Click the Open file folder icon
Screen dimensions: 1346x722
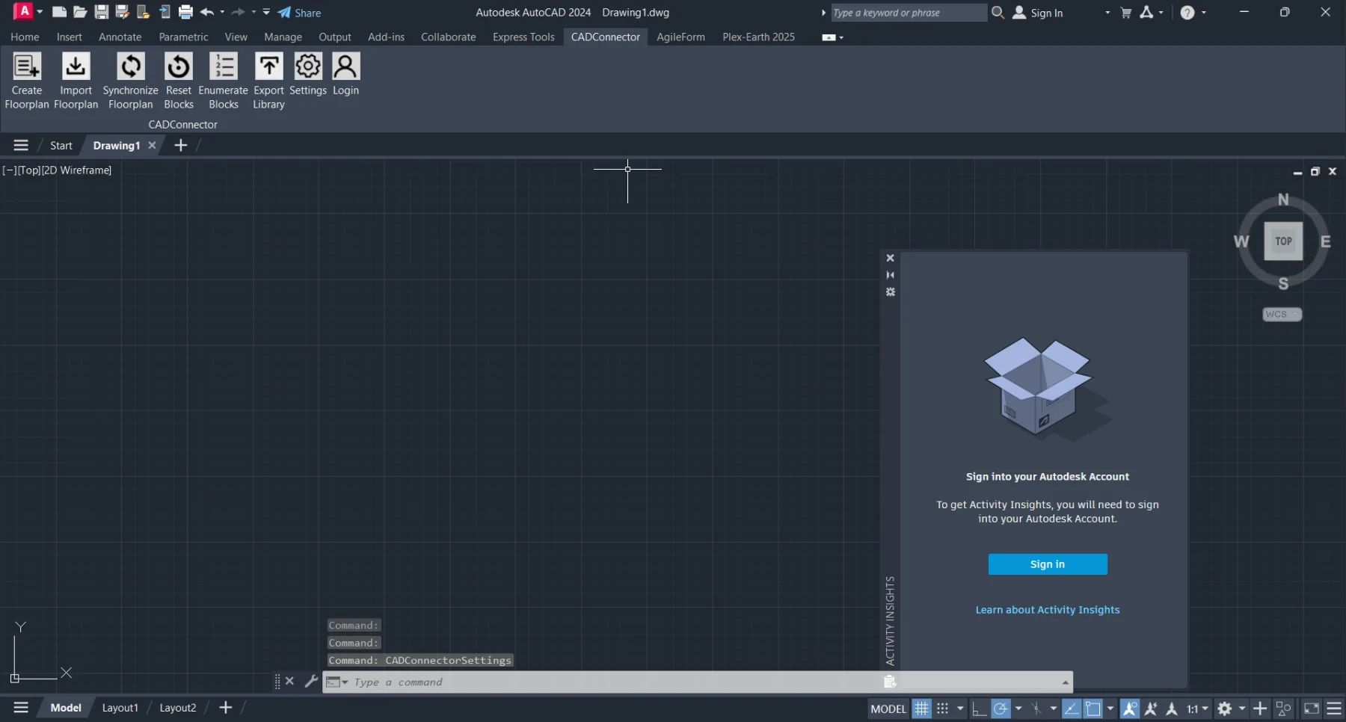[x=80, y=13]
